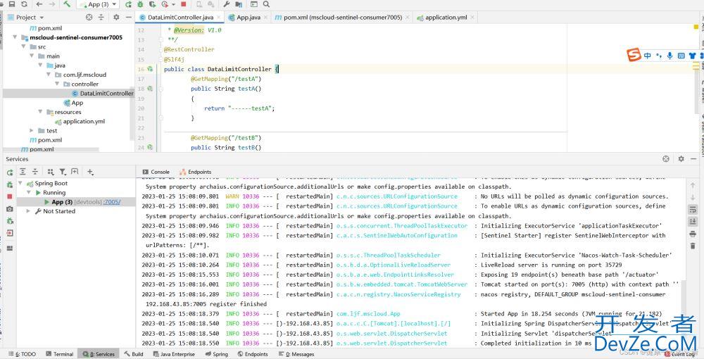This screenshot has height=359, width=704.
Task: Open the Filter options in Services toolbar
Action: [x=63, y=172]
